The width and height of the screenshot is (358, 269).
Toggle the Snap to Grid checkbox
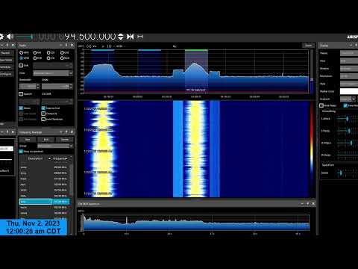point(43,108)
